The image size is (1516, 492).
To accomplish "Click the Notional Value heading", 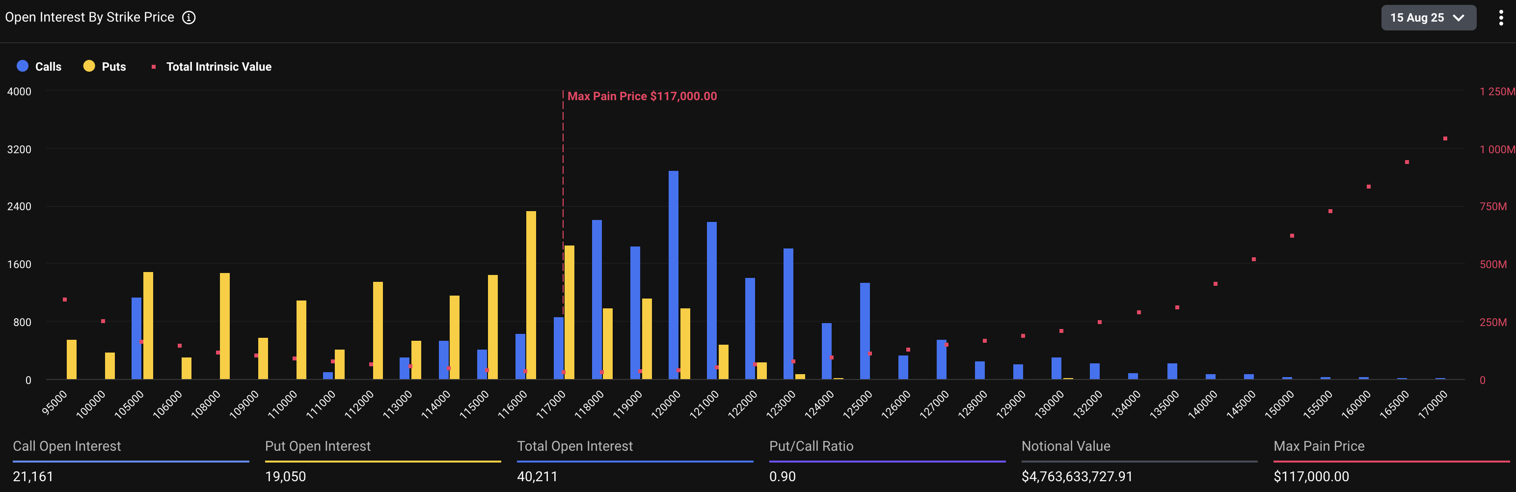I will 1065,446.
